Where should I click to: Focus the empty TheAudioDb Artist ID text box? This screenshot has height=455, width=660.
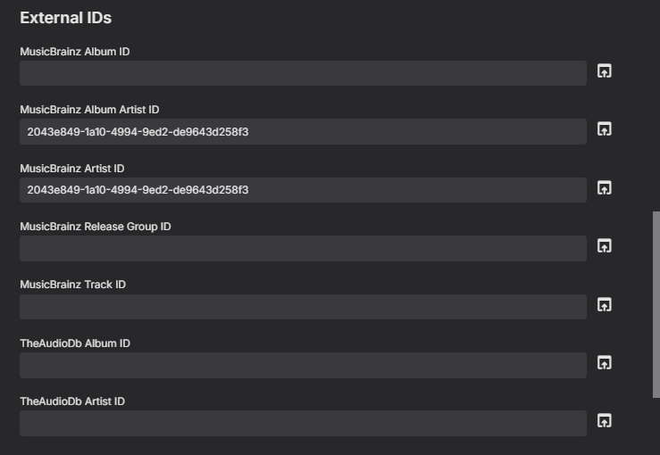303,423
